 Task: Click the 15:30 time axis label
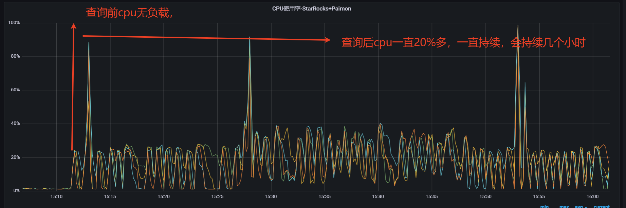tap(271, 196)
